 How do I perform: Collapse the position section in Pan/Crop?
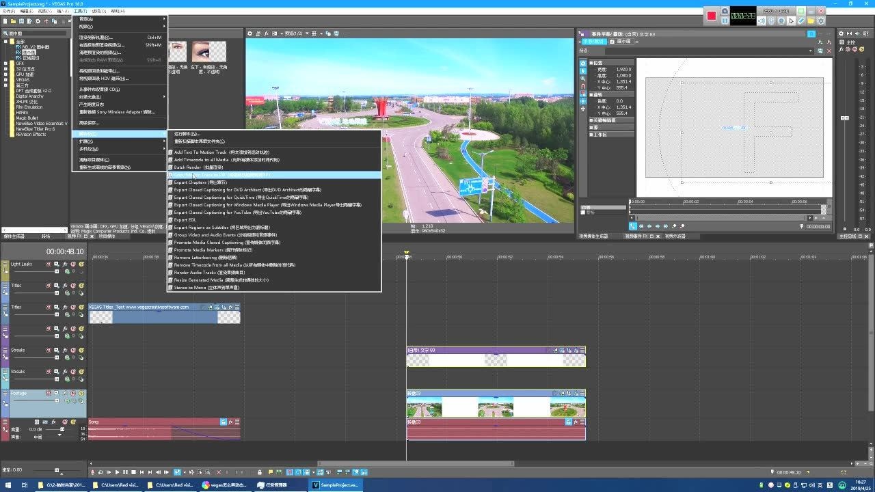pyautogui.click(x=591, y=63)
